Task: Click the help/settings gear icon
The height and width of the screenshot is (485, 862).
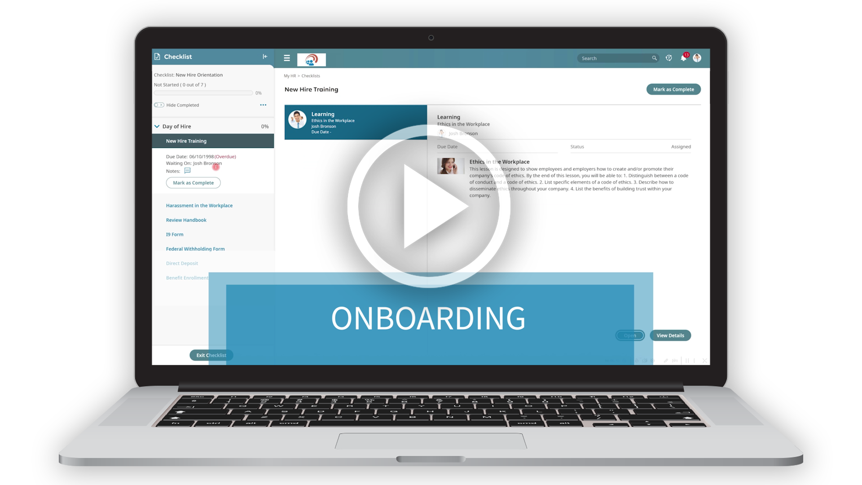Action: point(668,58)
